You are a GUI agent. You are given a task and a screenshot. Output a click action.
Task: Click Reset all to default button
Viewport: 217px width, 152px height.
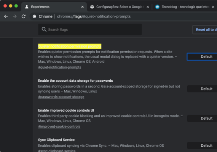[205, 30]
